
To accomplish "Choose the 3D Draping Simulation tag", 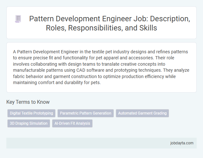I will pos(29,123).
